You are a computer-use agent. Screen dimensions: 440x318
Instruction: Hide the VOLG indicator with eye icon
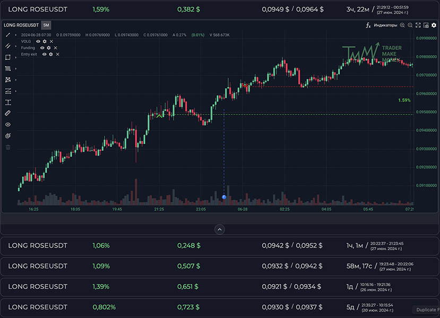tap(38, 41)
